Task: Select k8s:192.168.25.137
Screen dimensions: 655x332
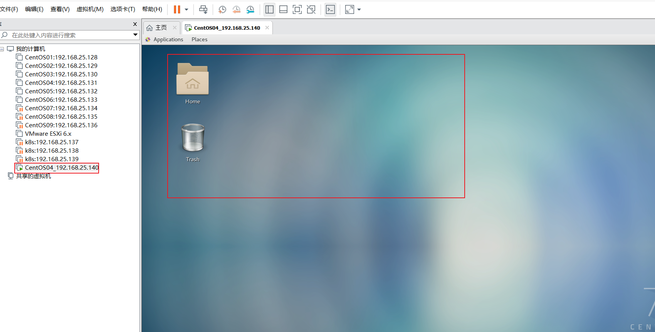Action: pyautogui.click(x=52, y=142)
